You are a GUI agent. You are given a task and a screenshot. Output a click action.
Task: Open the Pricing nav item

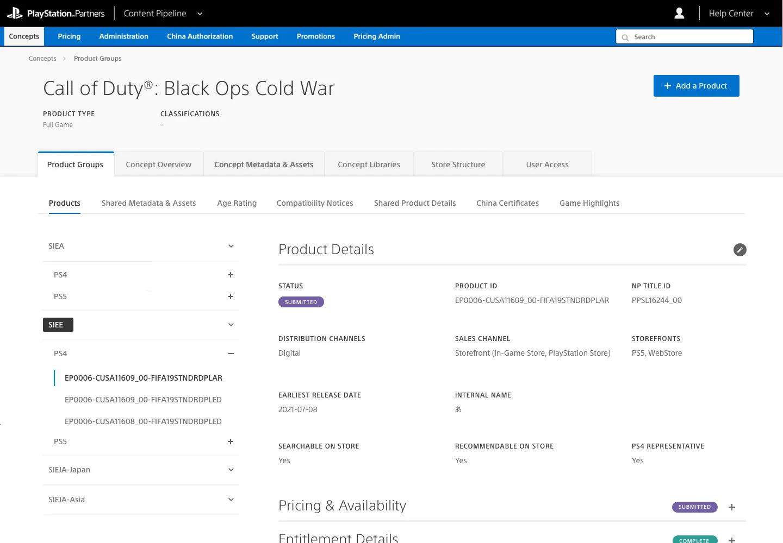69,36
